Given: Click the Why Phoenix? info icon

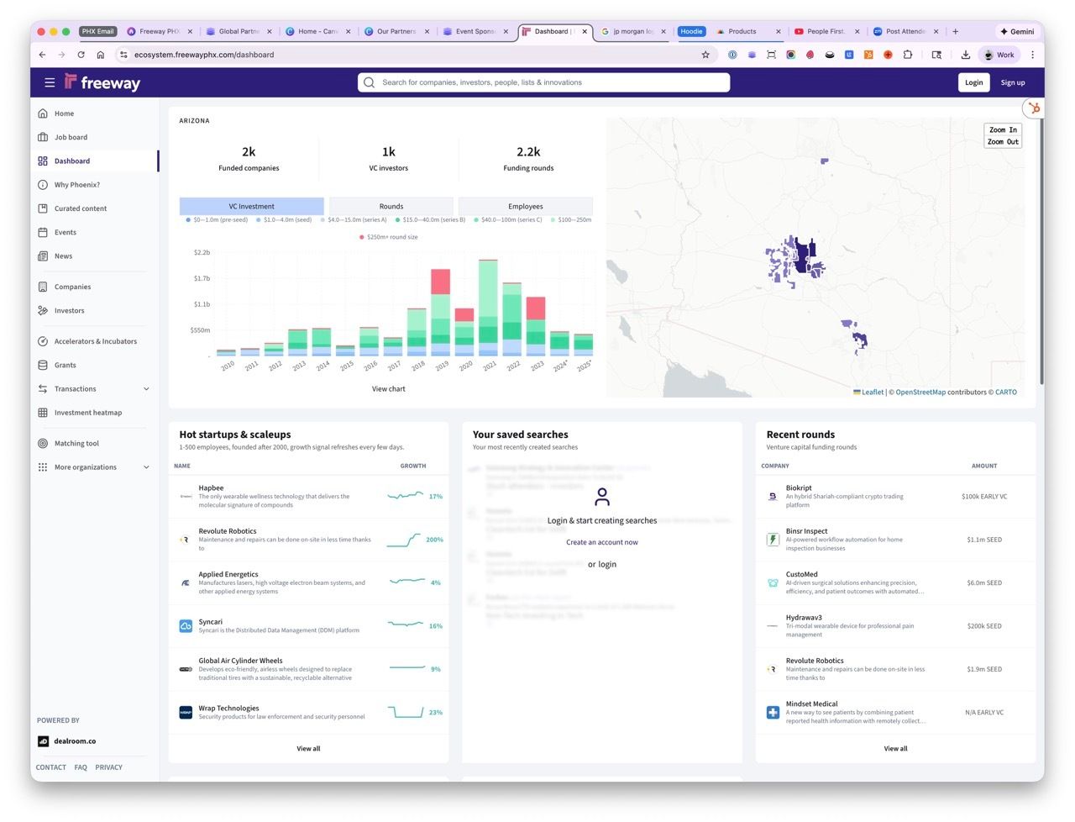Looking at the screenshot, I should (x=43, y=185).
